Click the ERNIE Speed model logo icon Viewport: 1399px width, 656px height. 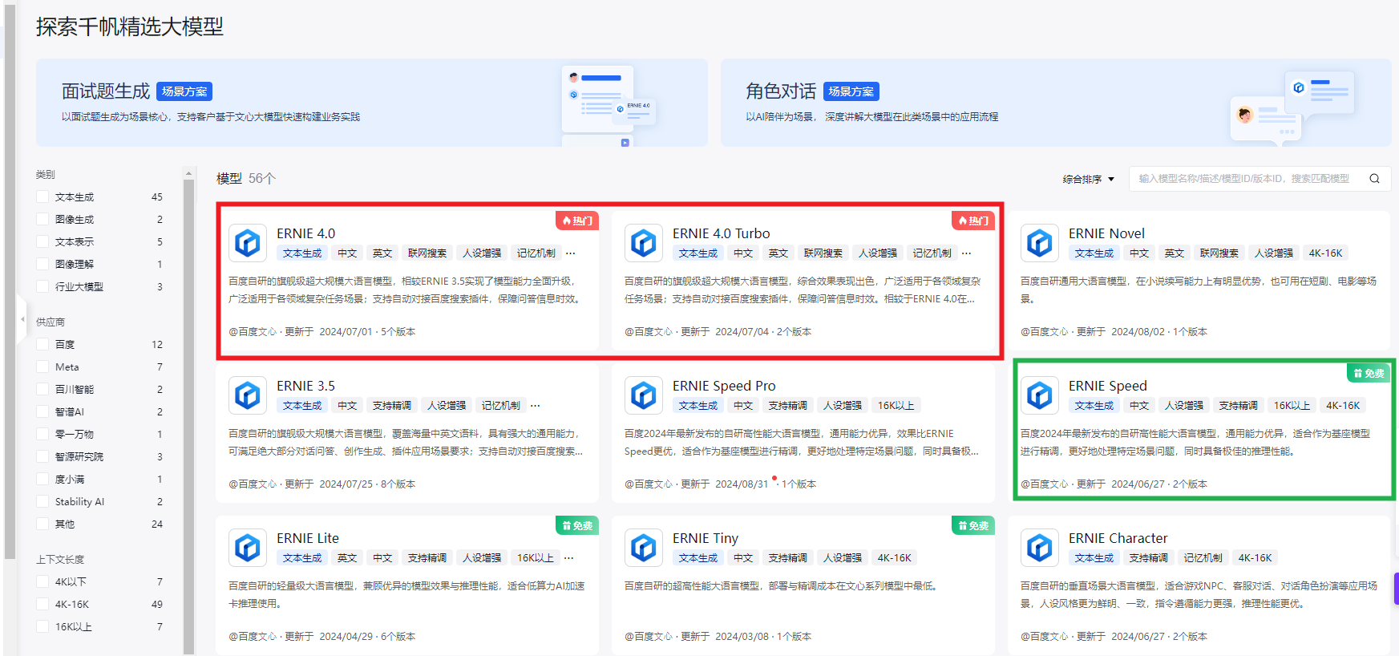pos(1039,395)
